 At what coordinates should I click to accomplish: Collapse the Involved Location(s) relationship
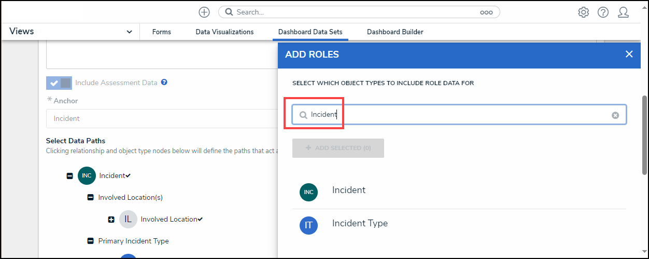[90, 198]
